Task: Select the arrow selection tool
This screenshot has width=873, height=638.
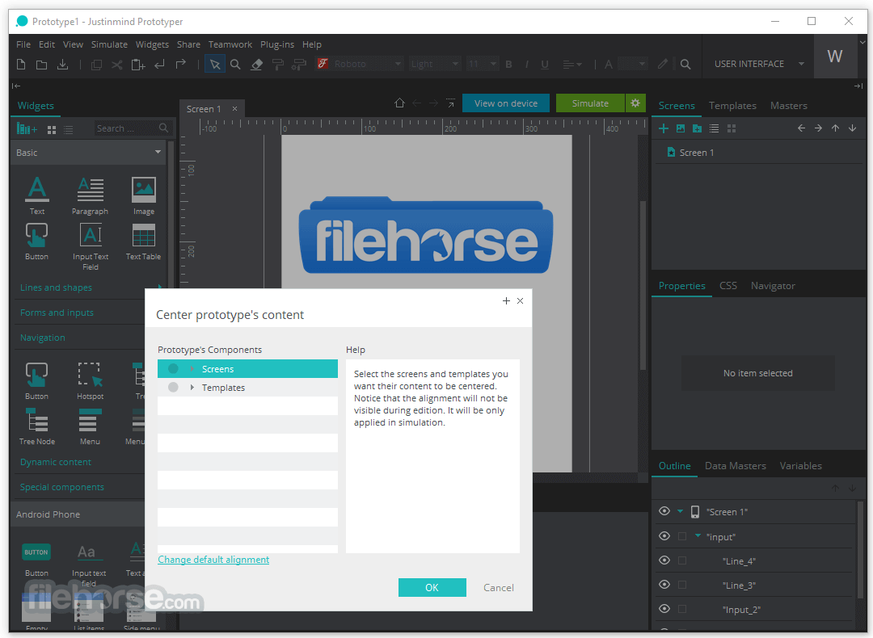Action: pos(215,65)
